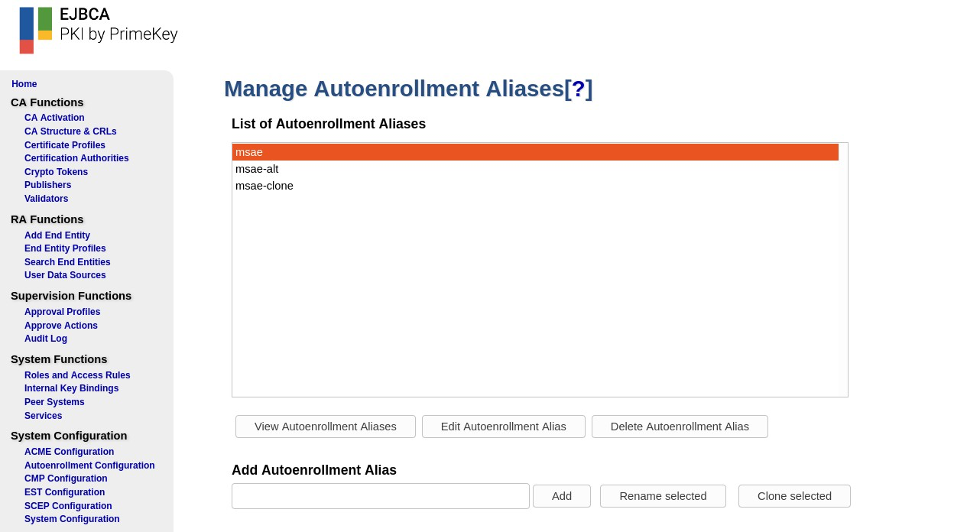
Task: Open the Audit Log
Action: click(46, 339)
